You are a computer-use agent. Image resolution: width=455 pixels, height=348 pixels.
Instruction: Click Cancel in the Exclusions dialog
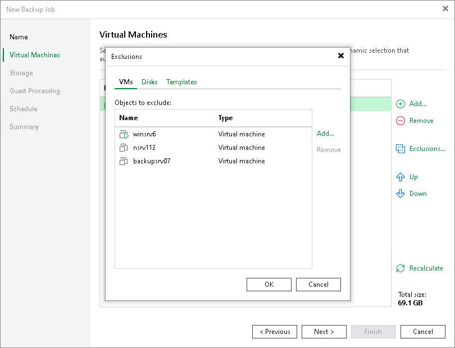click(319, 285)
